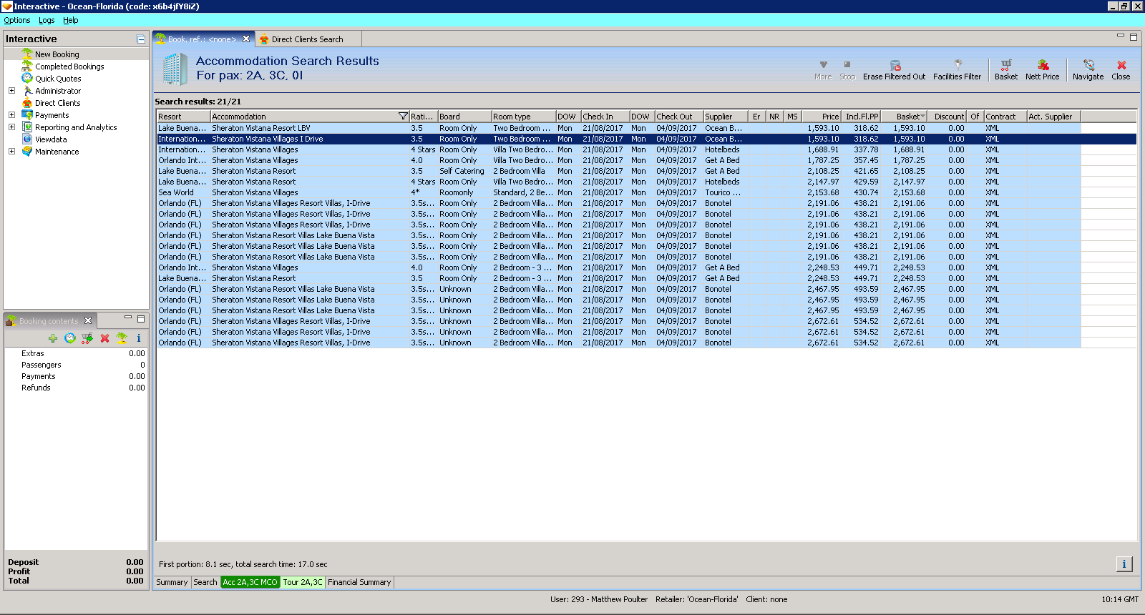Open New Booking palm tree icon
Screen dimensions: 1145x615
click(27, 54)
